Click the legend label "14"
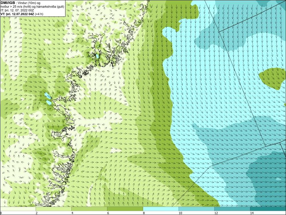The image size is (286, 215). (x=252, y=213)
